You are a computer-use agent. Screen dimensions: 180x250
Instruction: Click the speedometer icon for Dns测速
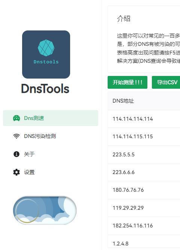click(16, 118)
